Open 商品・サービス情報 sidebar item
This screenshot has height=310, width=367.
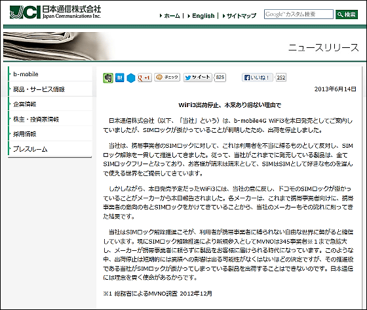coord(50,89)
